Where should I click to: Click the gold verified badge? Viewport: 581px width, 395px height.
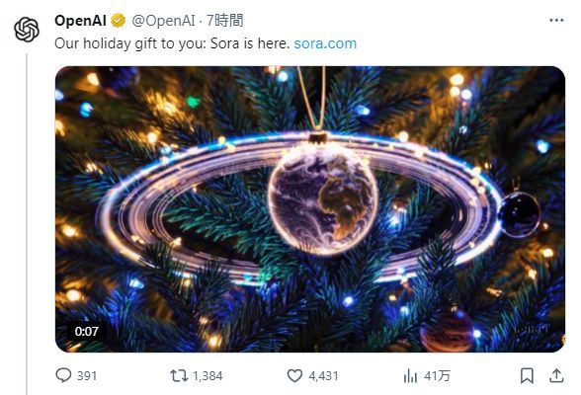click(x=119, y=21)
